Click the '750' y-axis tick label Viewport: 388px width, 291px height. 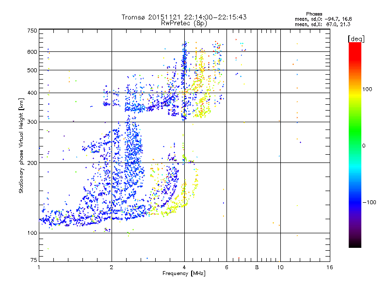32,31
